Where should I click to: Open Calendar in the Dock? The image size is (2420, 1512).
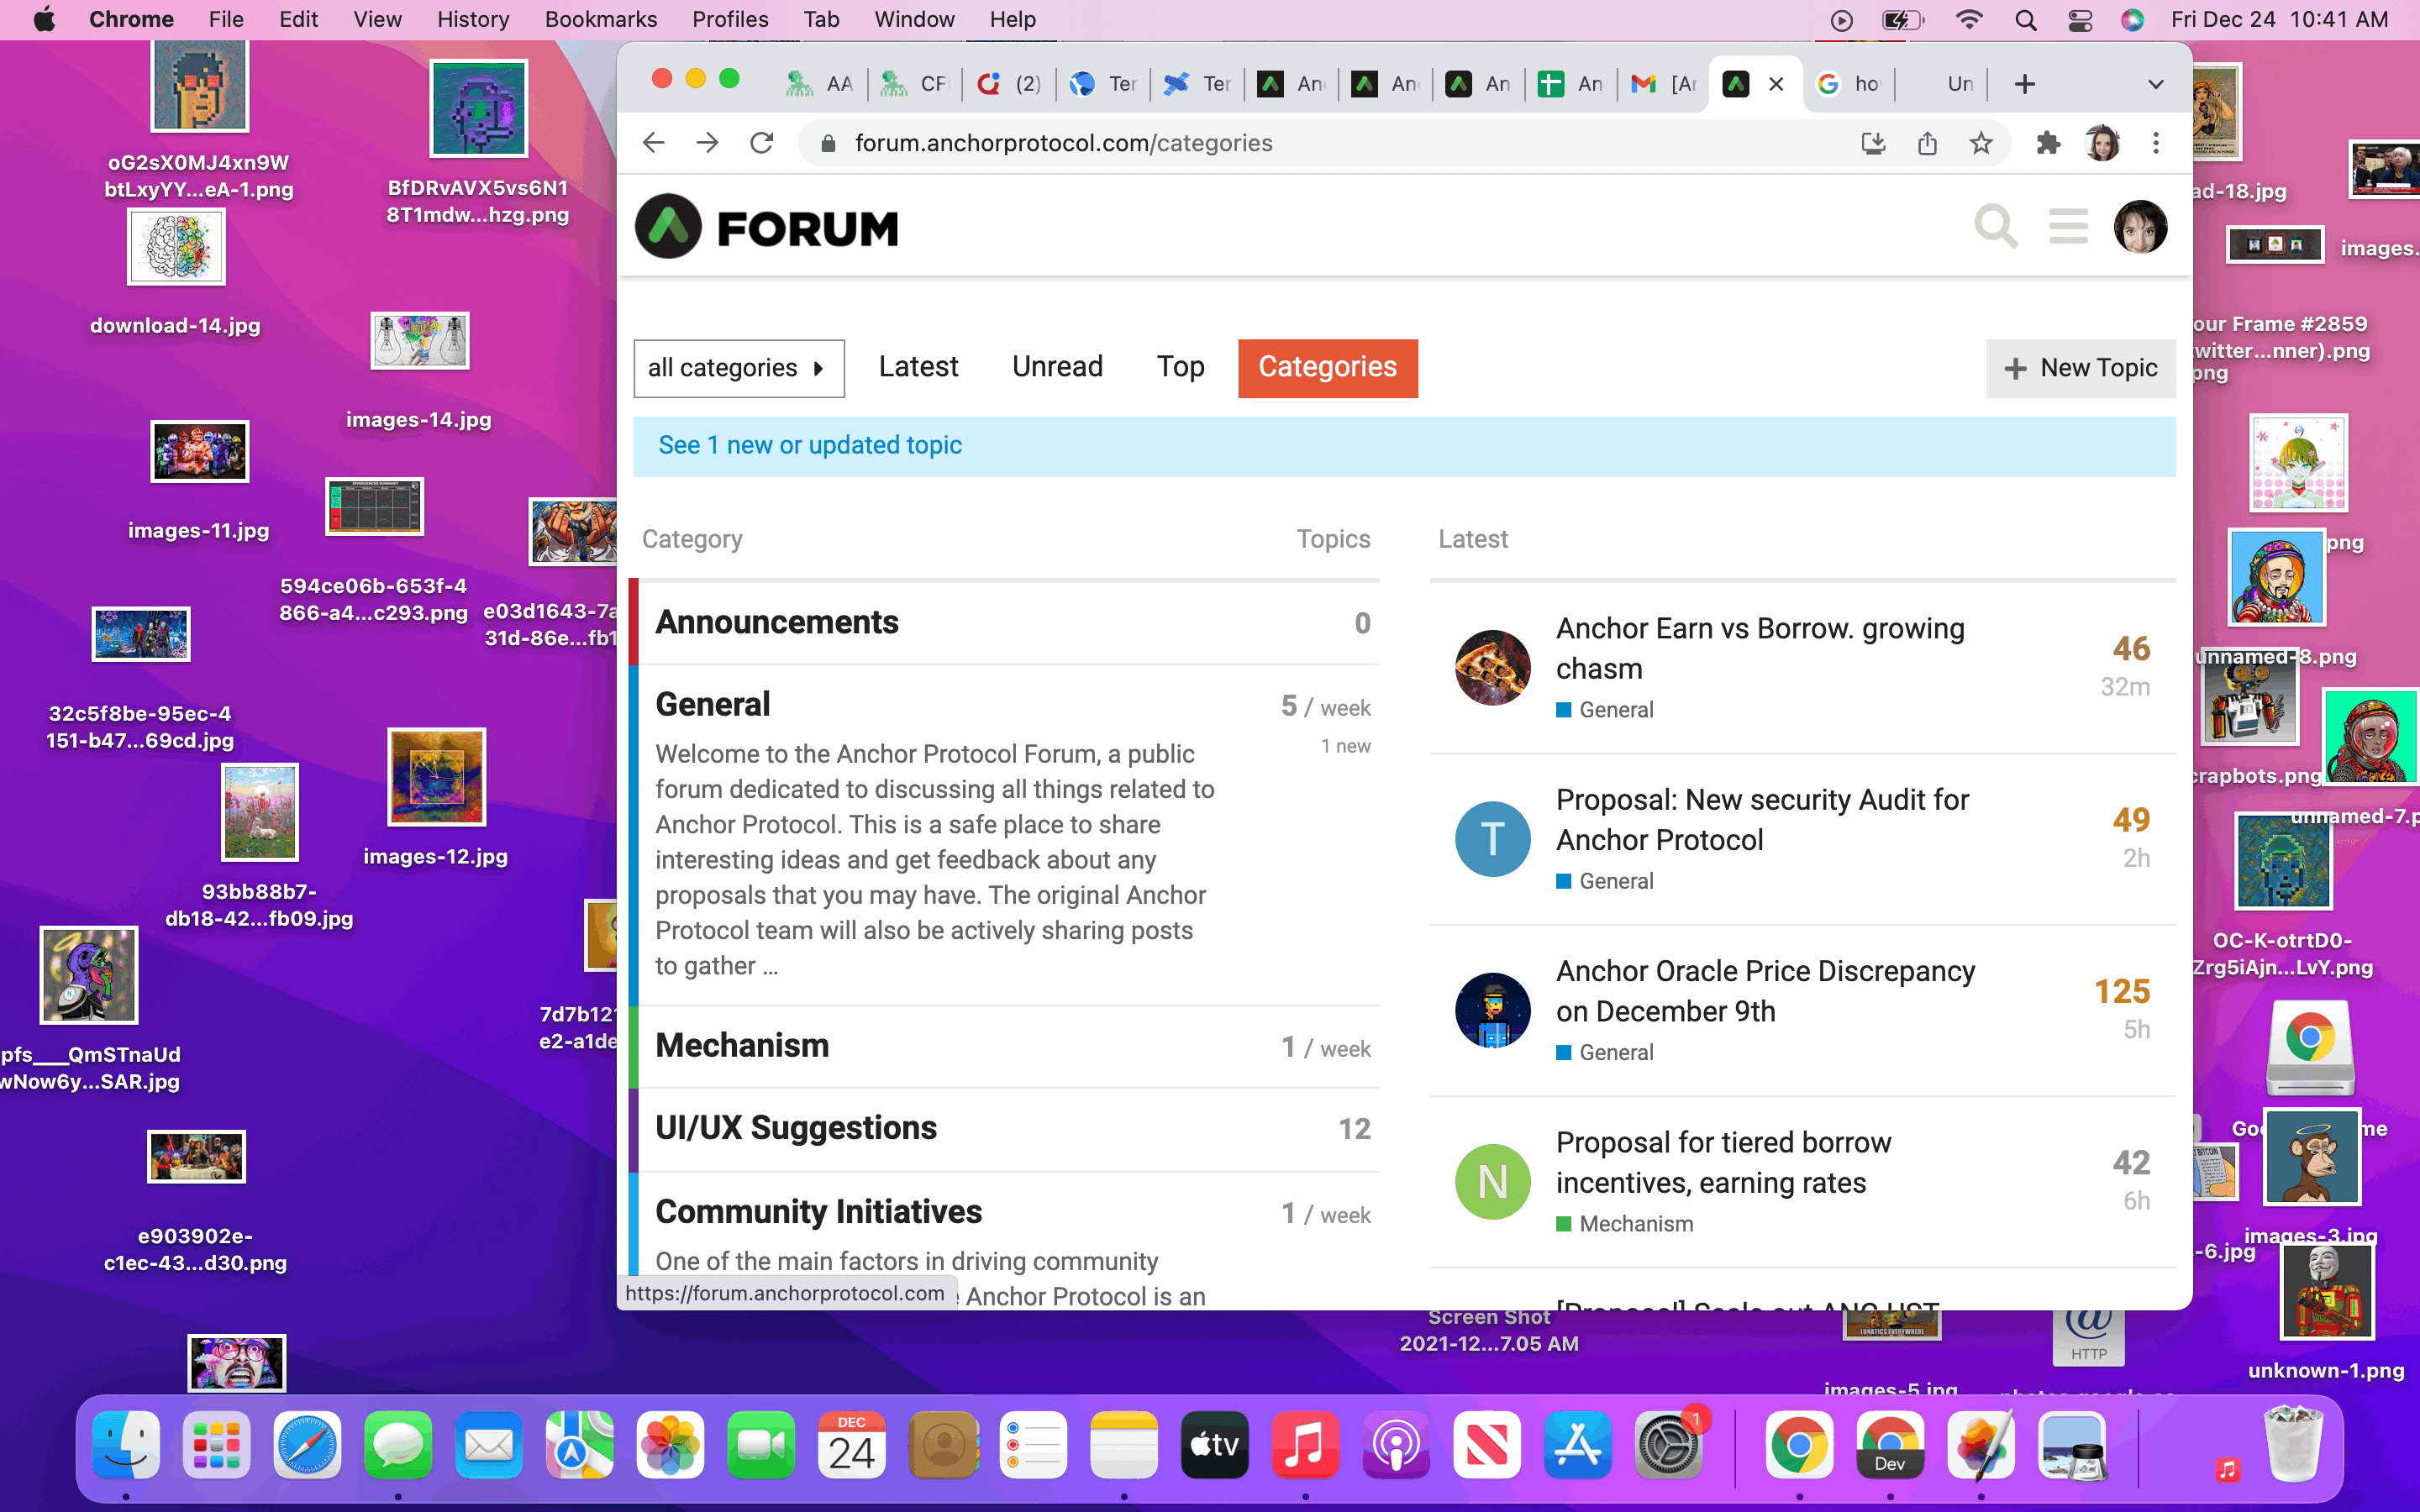[x=852, y=1444]
